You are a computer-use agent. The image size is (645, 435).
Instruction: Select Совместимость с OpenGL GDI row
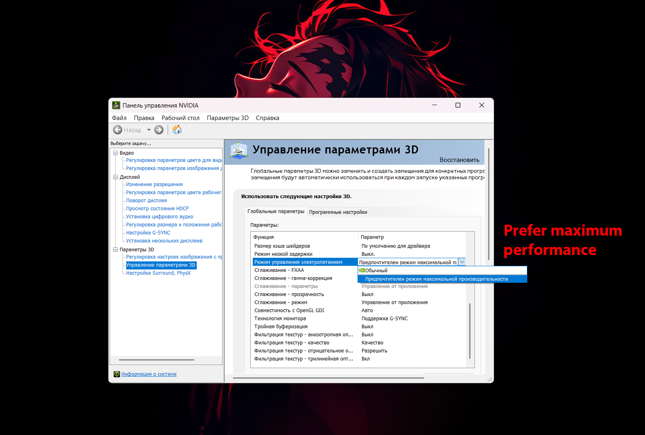(x=359, y=311)
